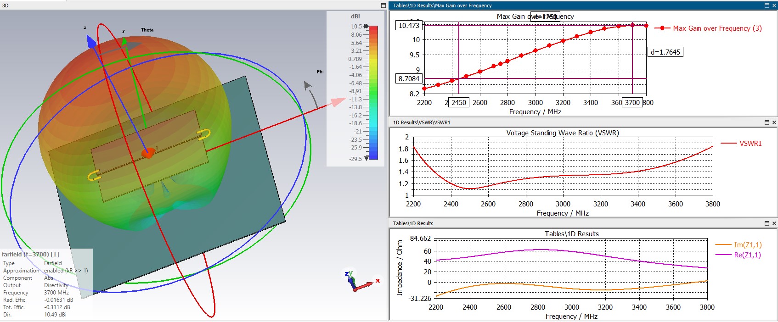The height and width of the screenshot is (322, 778).
Task: Maximize the 3D view window
Action: (x=383, y=6)
